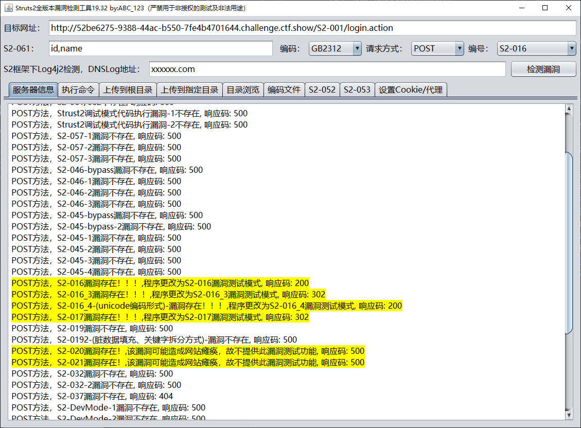Viewport: 581px width, 428px height.
Task: Click the highlighted S2-016漏洞存在 200 result line
Action: [x=160, y=283]
